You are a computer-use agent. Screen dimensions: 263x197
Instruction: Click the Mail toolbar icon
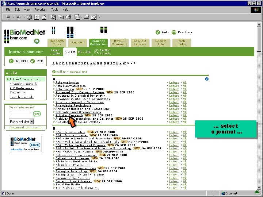77,17
